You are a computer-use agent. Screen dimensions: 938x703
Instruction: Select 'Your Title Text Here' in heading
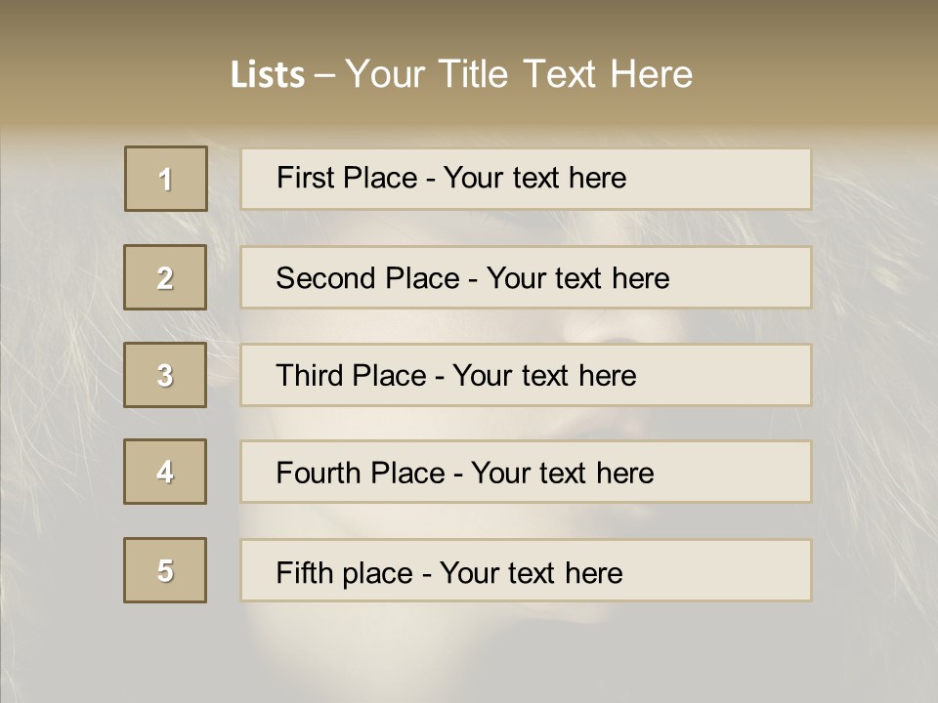(519, 74)
